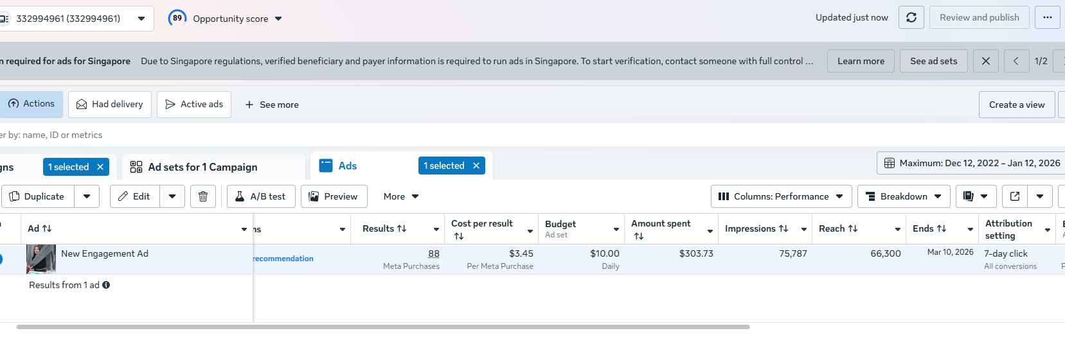Screen dimensions: 1065x342
Task: Open the three-dot more options menu
Action: pyautogui.click(x=1048, y=17)
